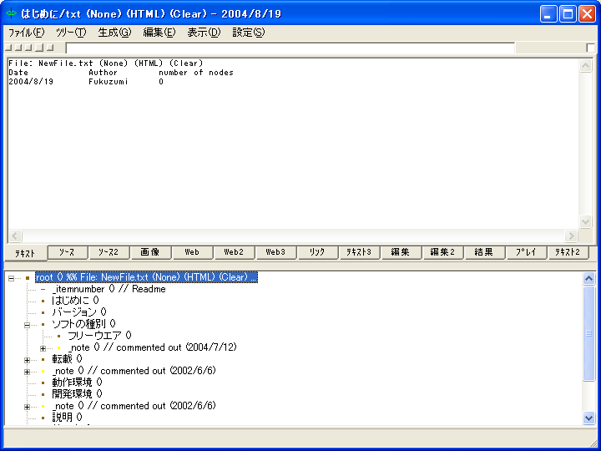
Task: Click the node icon beside 動作環境
Action: pyautogui.click(x=43, y=383)
